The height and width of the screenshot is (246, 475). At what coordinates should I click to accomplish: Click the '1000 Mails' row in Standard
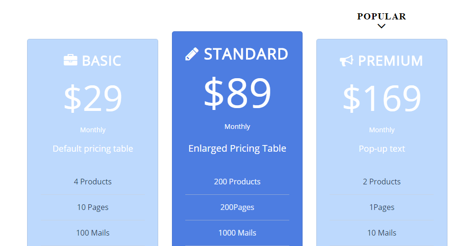coord(237,233)
